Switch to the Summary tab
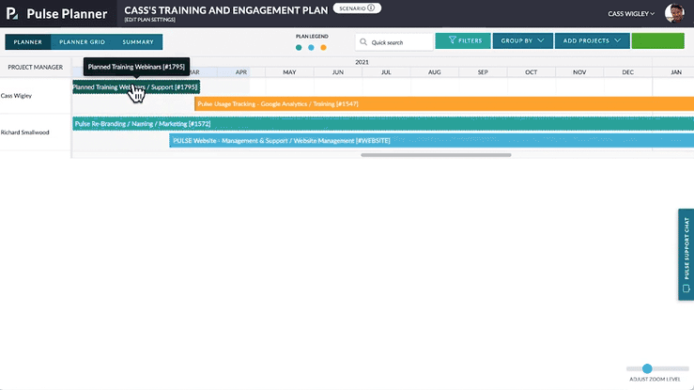Screen dimensions: 694x390 (x=138, y=42)
